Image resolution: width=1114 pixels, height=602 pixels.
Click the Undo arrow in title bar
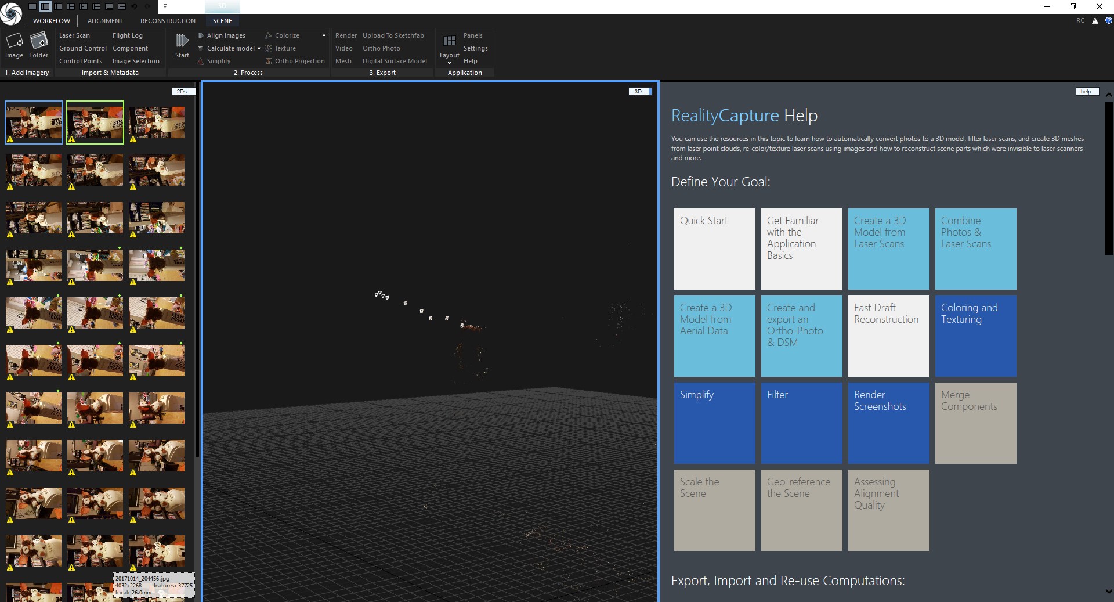pyautogui.click(x=135, y=6)
